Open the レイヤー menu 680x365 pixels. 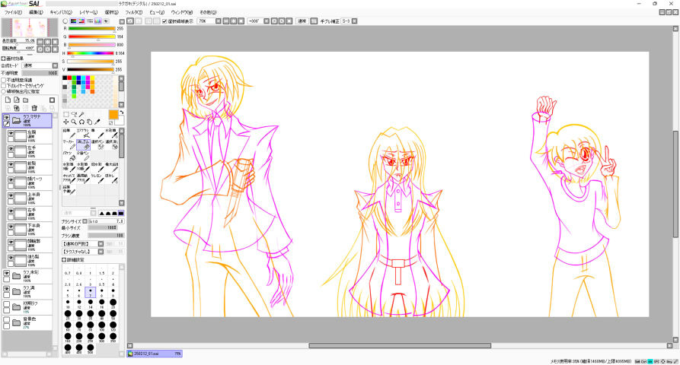pos(88,13)
